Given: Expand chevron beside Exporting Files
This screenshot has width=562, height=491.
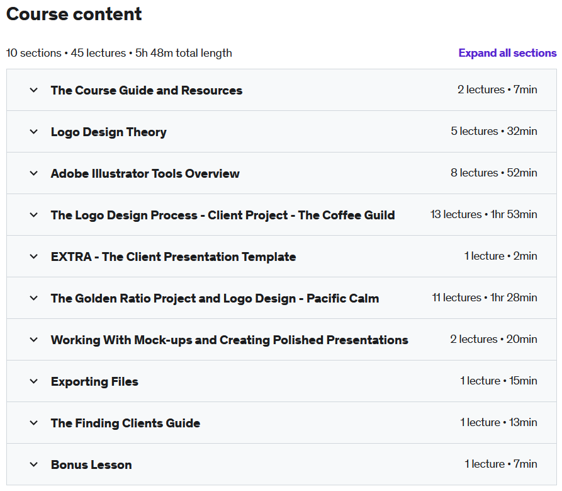Looking at the screenshot, I should [34, 381].
